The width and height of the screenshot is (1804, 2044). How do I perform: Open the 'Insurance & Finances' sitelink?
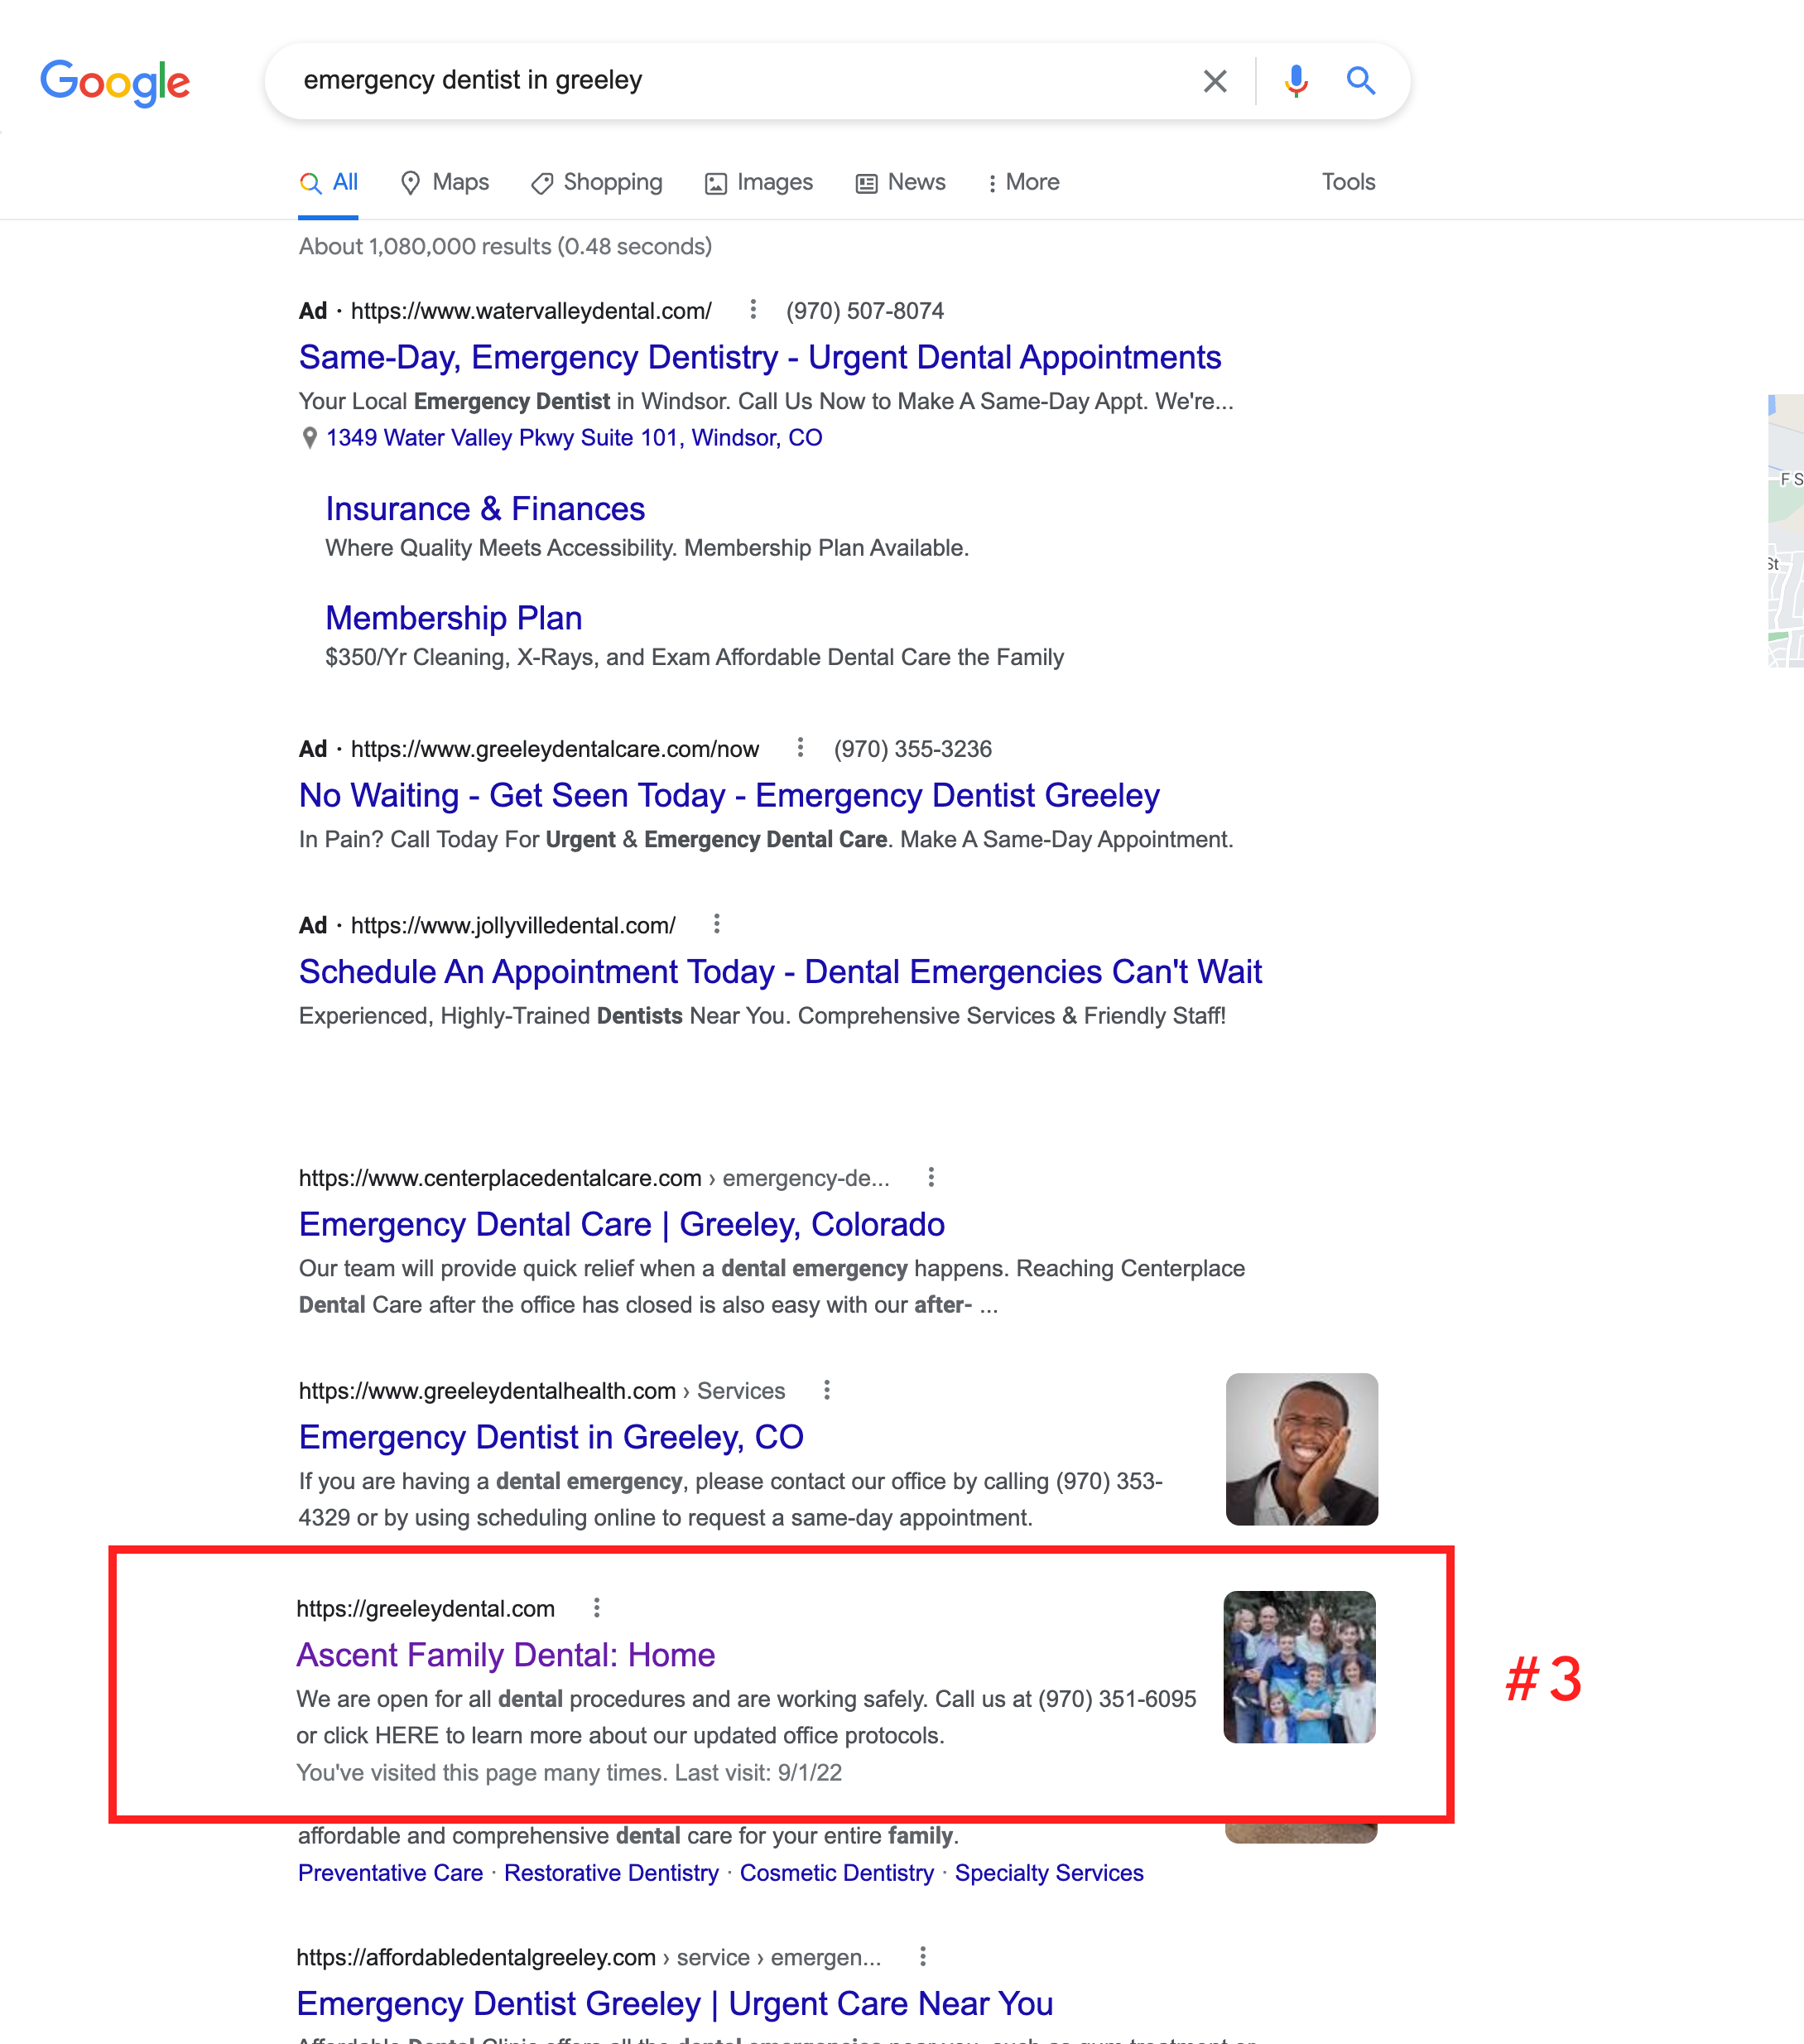point(484,509)
